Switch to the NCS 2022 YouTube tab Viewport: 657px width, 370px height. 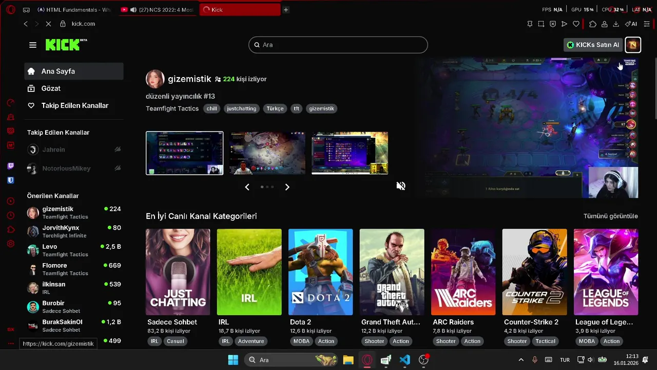[x=158, y=10]
